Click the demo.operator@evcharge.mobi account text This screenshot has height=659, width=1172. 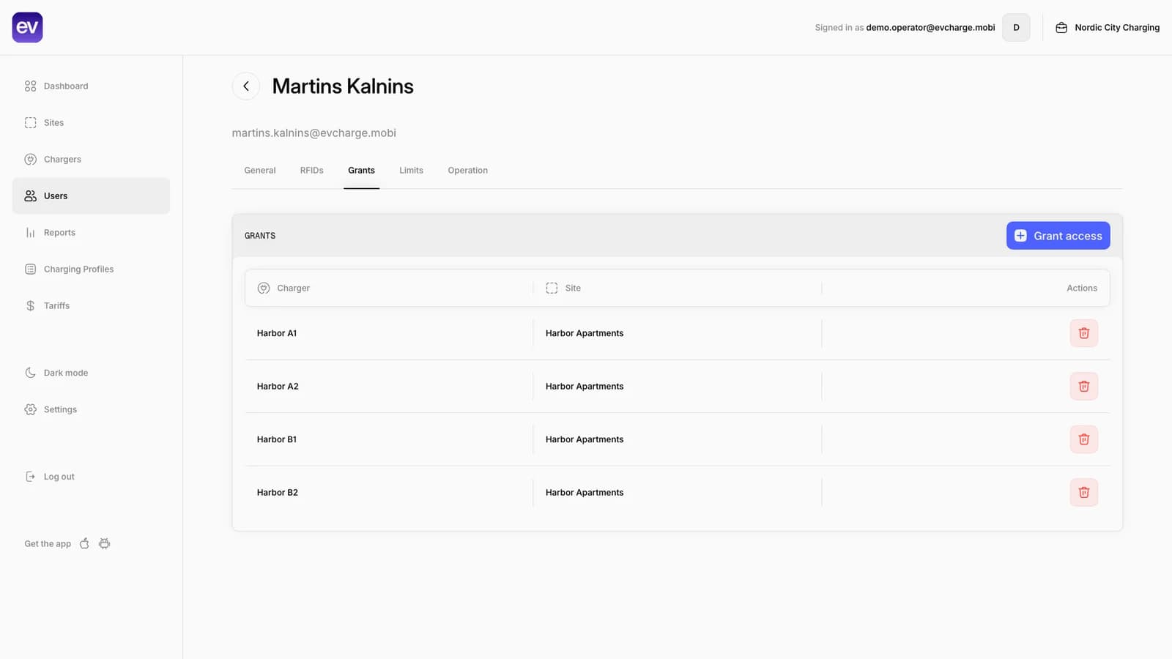tap(930, 27)
